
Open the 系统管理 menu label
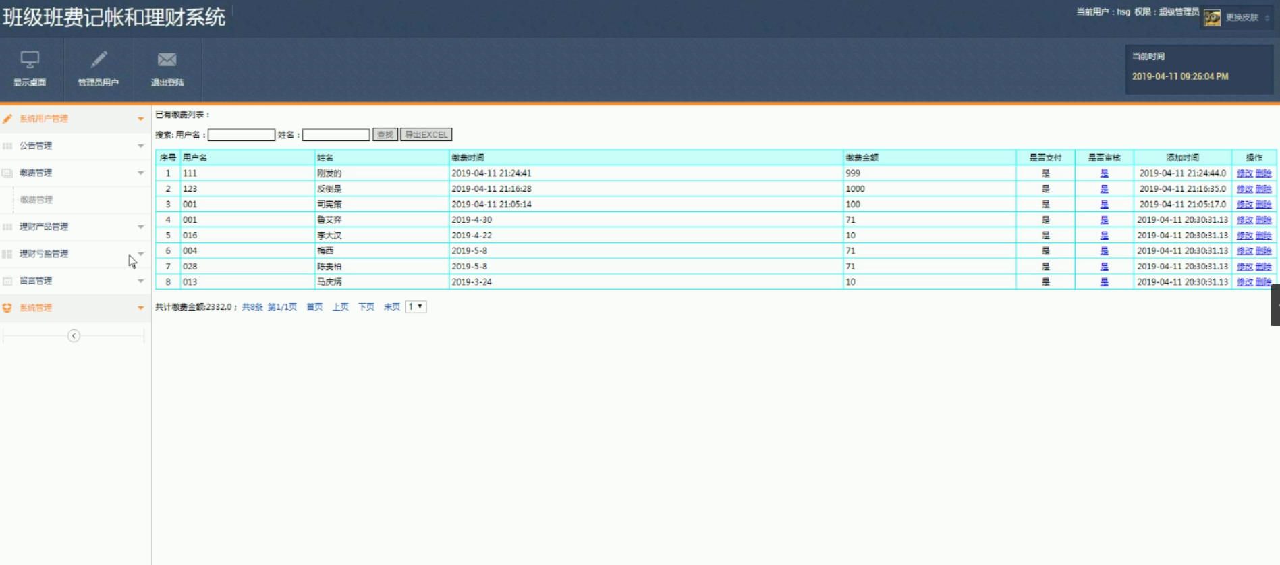pyautogui.click(x=36, y=308)
